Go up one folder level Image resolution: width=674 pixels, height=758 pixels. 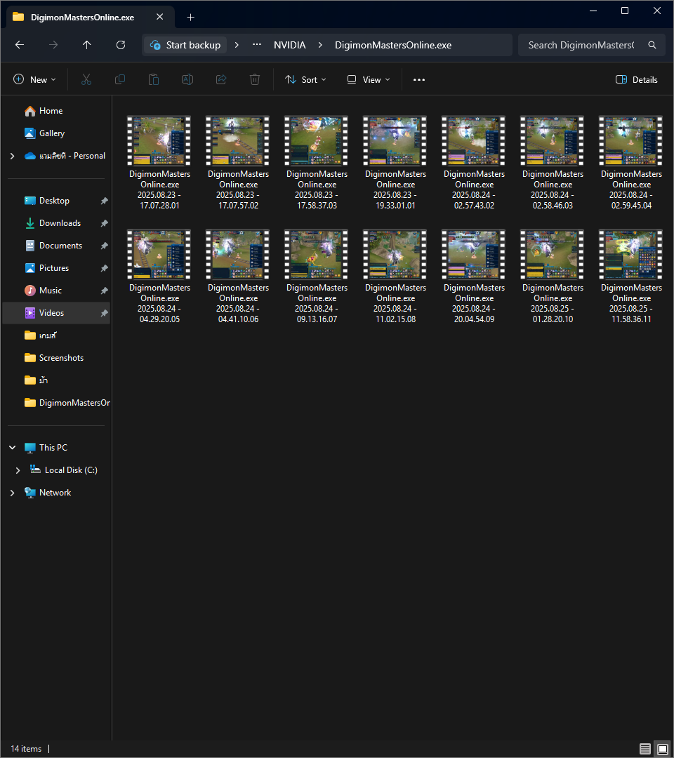point(86,45)
